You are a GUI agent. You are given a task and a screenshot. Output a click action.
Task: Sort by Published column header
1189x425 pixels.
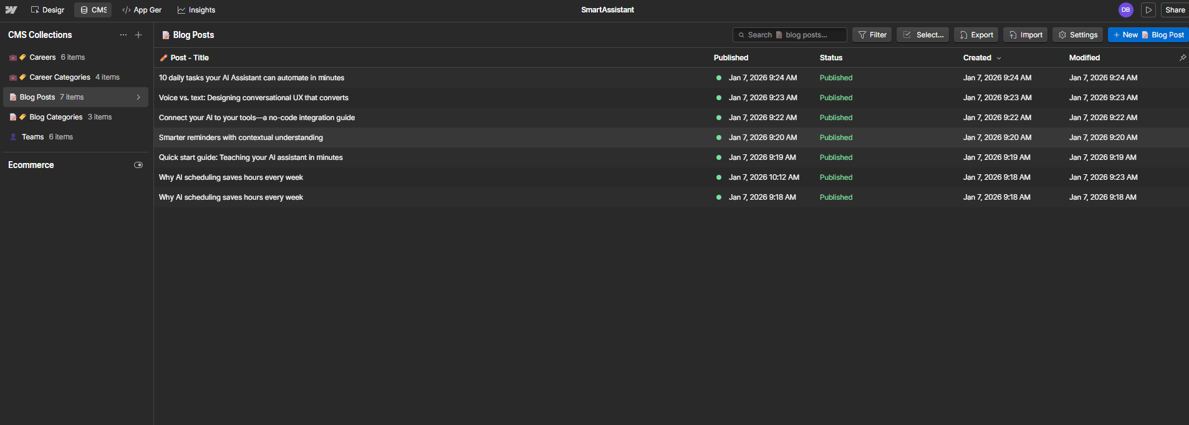coord(731,58)
